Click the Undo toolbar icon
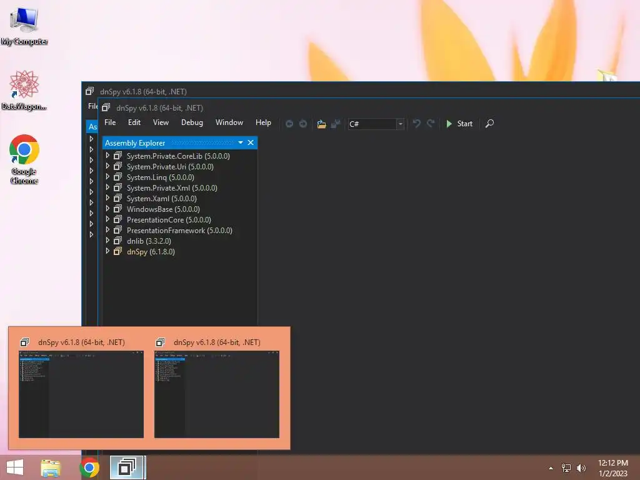The height and width of the screenshot is (480, 640). pos(416,124)
